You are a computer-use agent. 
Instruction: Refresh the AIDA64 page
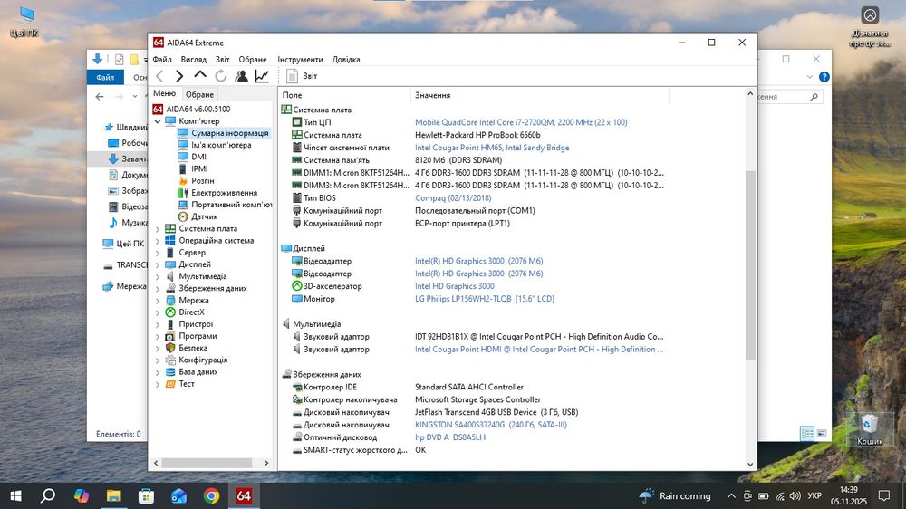[221, 76]
